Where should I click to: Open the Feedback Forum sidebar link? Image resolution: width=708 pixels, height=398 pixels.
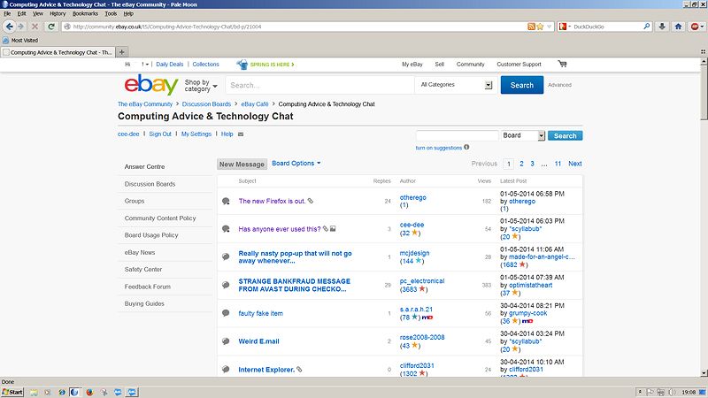148,287
